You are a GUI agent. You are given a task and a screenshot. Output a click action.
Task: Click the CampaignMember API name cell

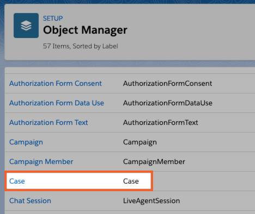click(x=154, y=162)
